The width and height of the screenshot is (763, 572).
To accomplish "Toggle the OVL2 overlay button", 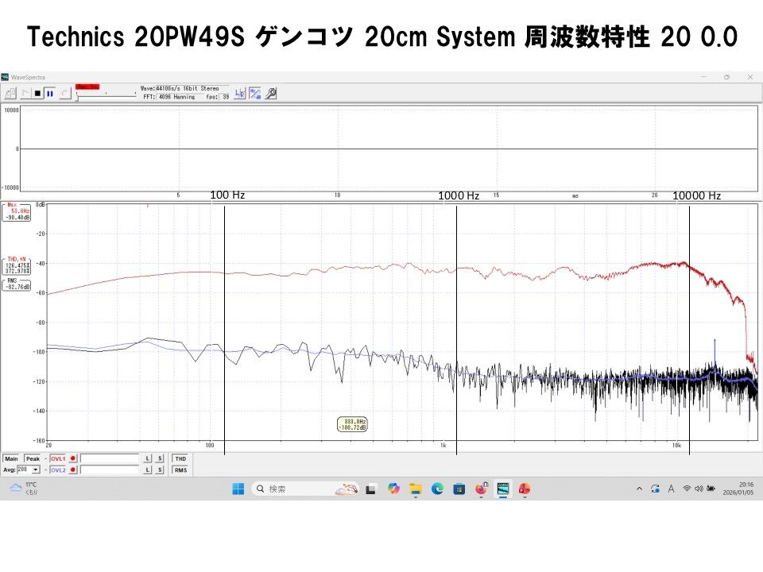I will 58,470.
